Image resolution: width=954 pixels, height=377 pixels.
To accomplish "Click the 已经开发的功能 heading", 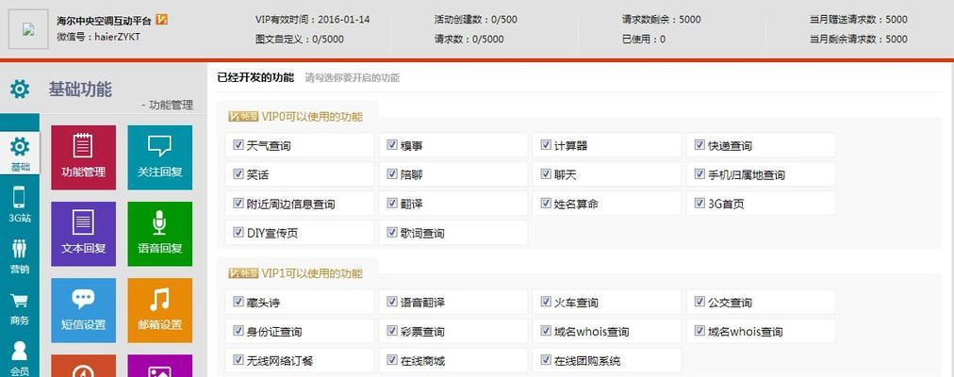I will (255, 77).
